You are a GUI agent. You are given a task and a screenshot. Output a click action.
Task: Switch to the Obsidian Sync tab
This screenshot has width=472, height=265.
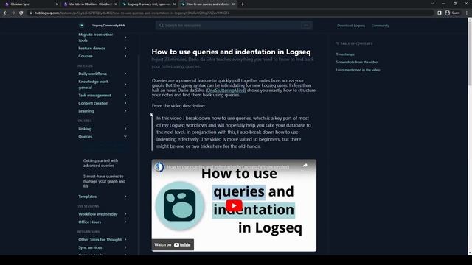click(x=30, y=4)
